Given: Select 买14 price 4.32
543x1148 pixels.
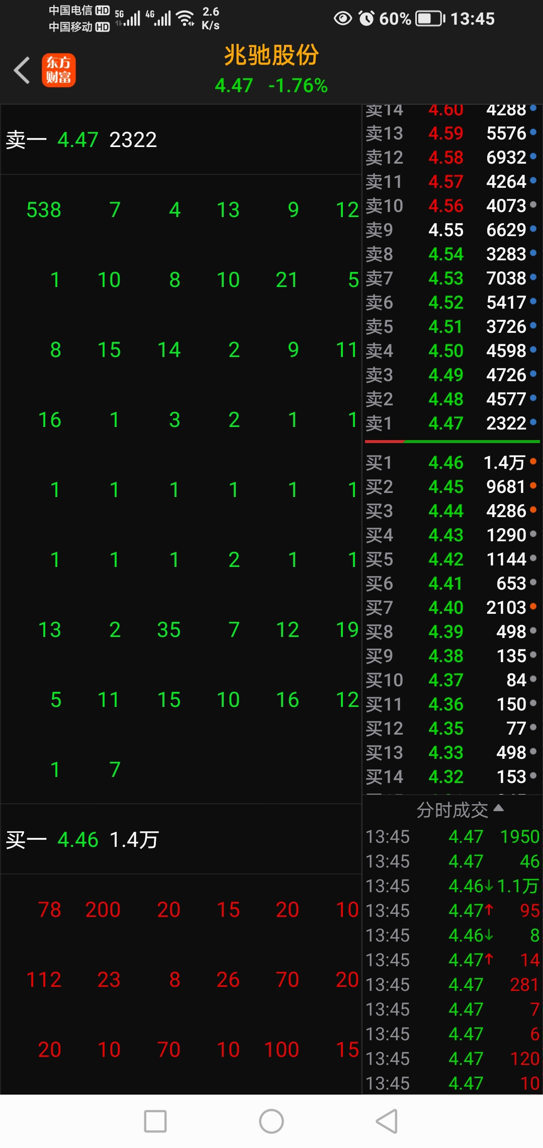Looking at the screenshot, I should click(x=446, y=776).
